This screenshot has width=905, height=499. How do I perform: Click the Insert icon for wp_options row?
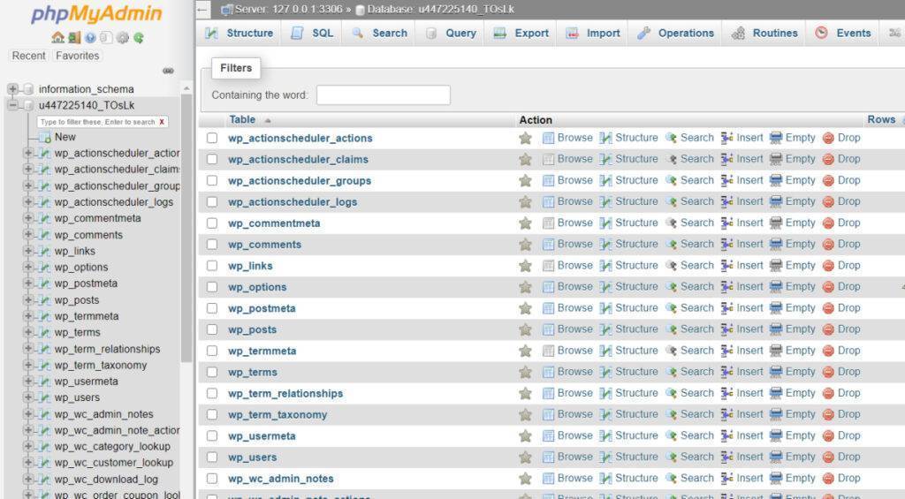[726, 287]
